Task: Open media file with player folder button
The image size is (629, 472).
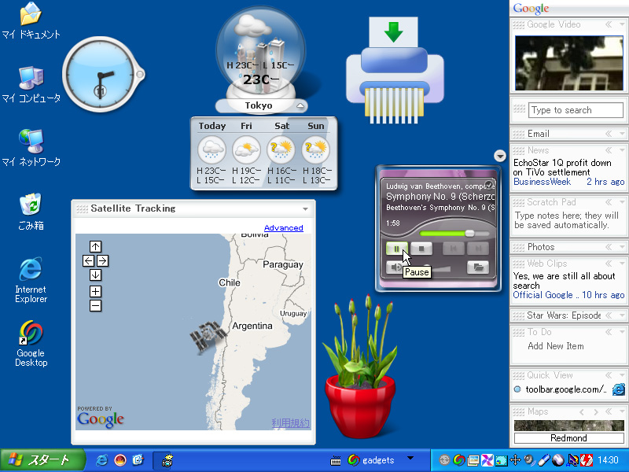Action: click(x=478, y=267)
